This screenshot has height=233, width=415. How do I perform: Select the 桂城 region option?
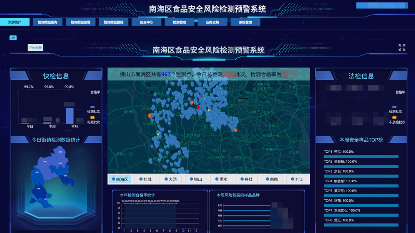[146, 179]
